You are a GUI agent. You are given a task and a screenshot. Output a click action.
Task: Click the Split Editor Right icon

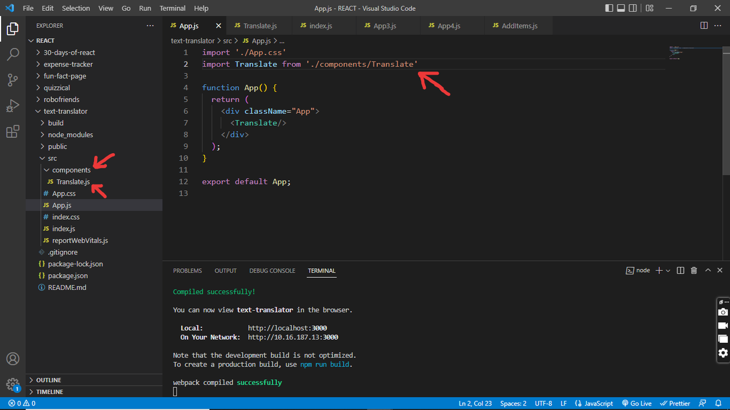(704, 26)
